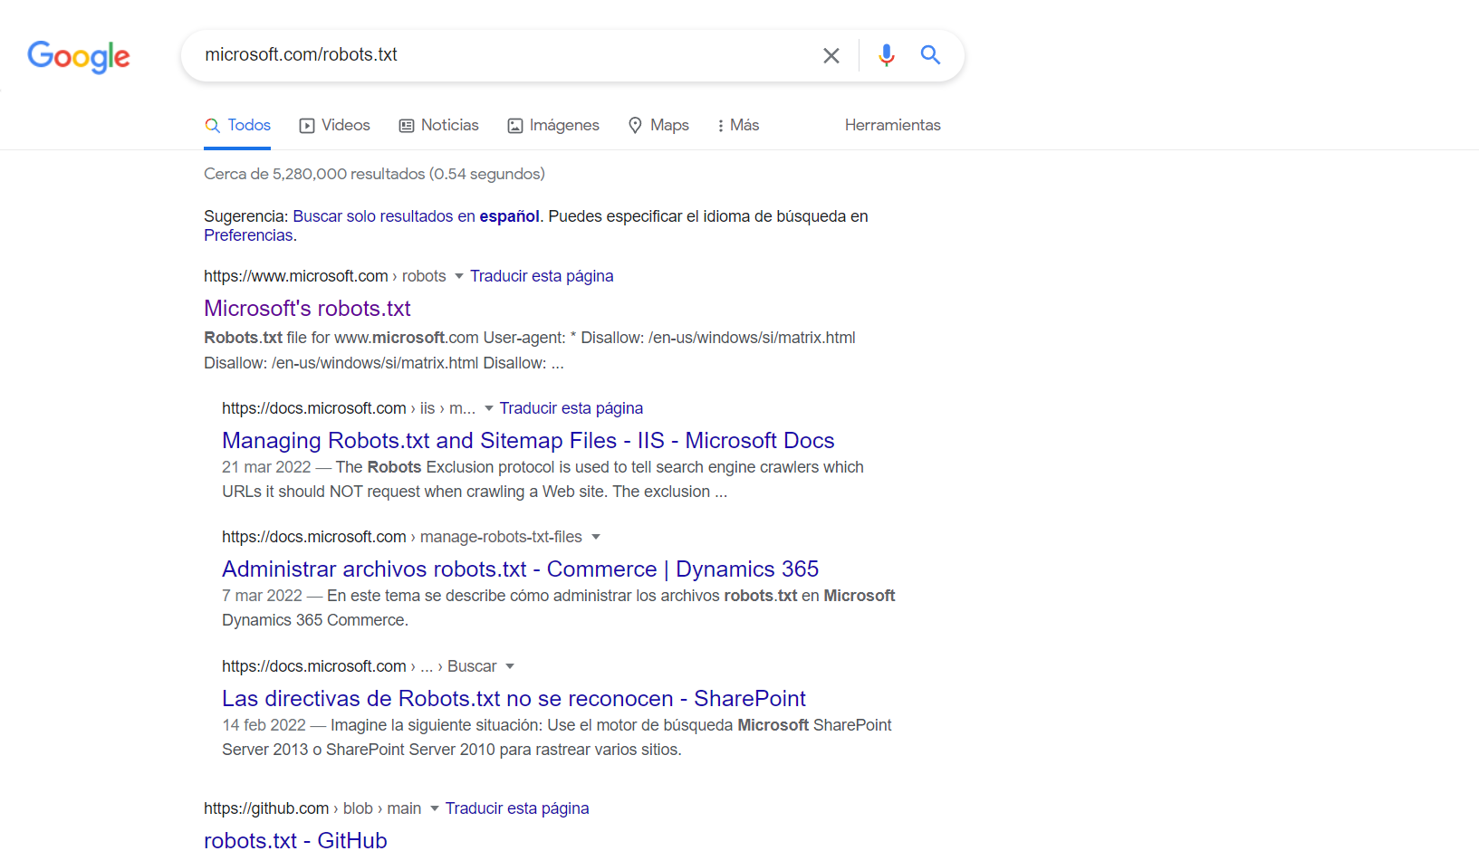Switch to the Videos tab

tap(335, 125)
